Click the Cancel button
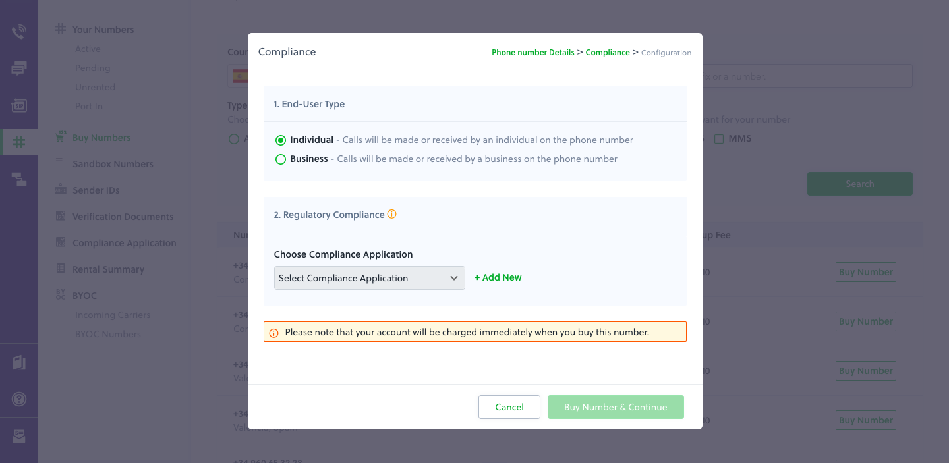949x463 pixels. [x=509, y=407]
